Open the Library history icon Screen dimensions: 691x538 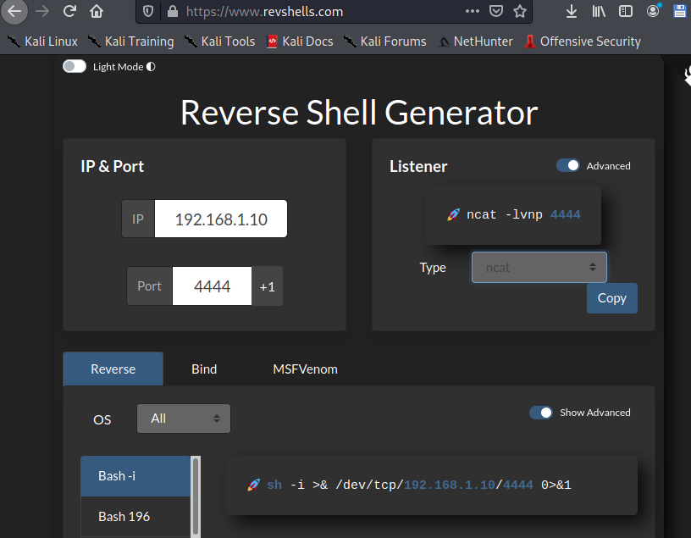coord(599,11)
